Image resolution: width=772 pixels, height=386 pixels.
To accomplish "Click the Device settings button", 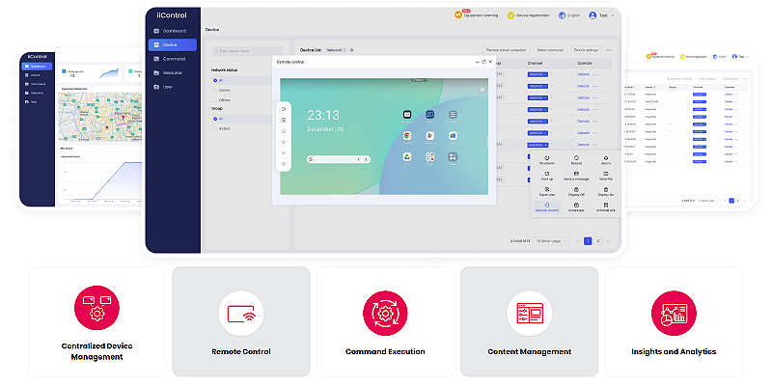I will tap(587, 49).
